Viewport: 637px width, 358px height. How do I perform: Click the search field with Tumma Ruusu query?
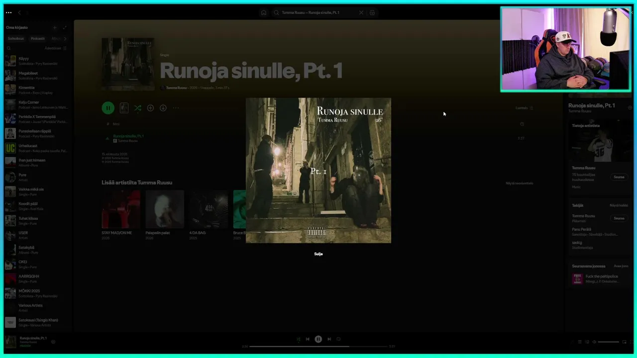click(x=318, y=12)
